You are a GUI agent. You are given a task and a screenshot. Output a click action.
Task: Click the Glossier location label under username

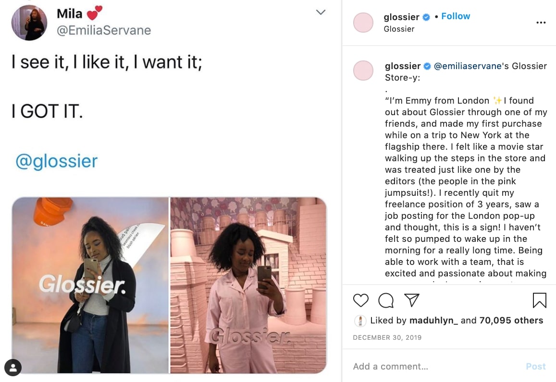coord(399,29)
